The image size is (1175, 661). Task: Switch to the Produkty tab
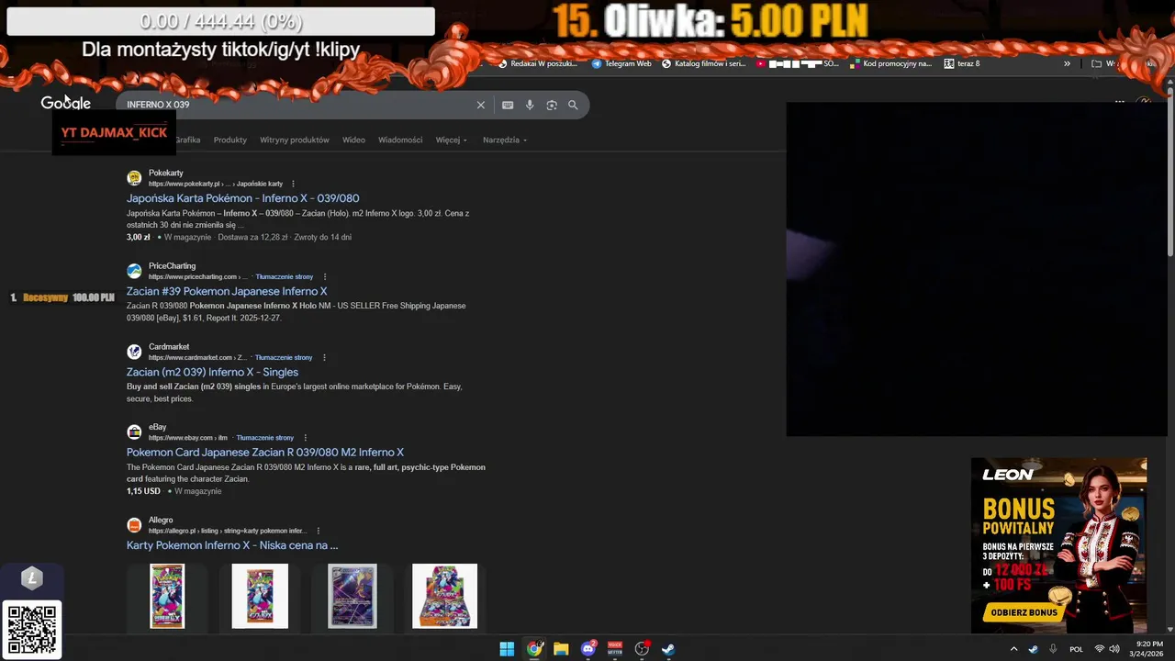pyautogui.click(x=230, y=140)
